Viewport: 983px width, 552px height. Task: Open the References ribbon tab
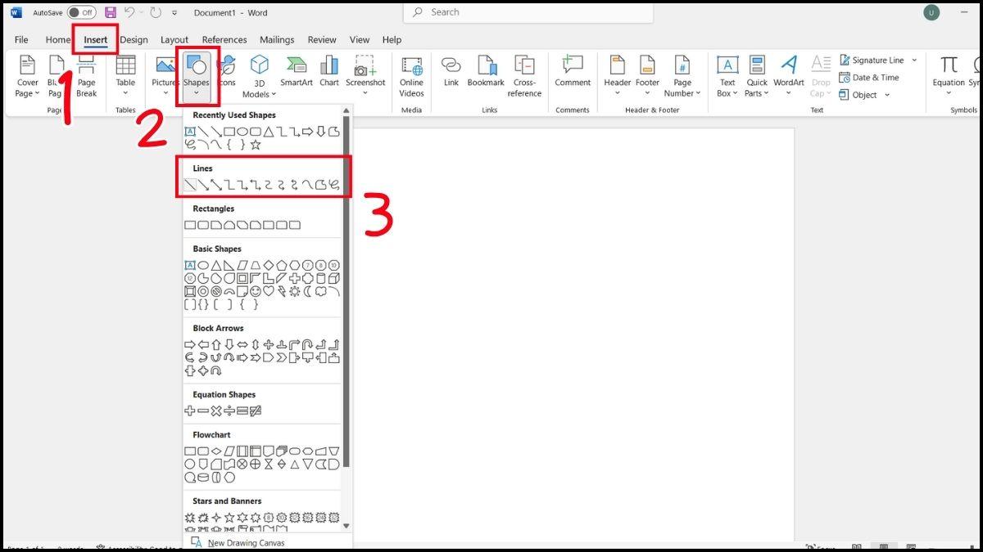[224, 39]
